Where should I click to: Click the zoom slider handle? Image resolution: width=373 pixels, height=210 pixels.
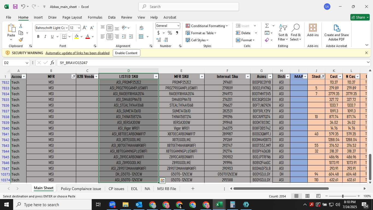point(343,196)
